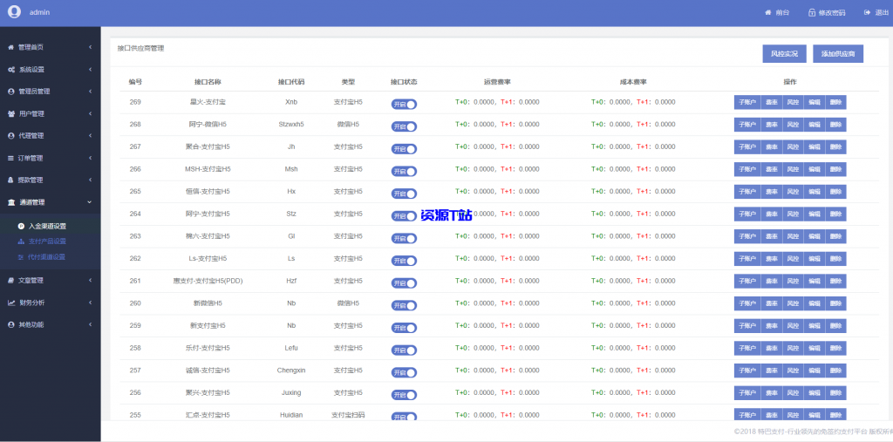Click 删除 button for row 268 阿宁-微信H5
The image size is (893, 442).
tap(835, 125)
